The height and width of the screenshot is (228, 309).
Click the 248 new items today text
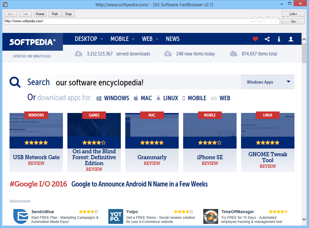[x=195, y=54]
